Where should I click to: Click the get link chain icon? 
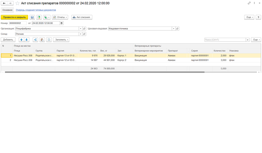tap(249, 3)
